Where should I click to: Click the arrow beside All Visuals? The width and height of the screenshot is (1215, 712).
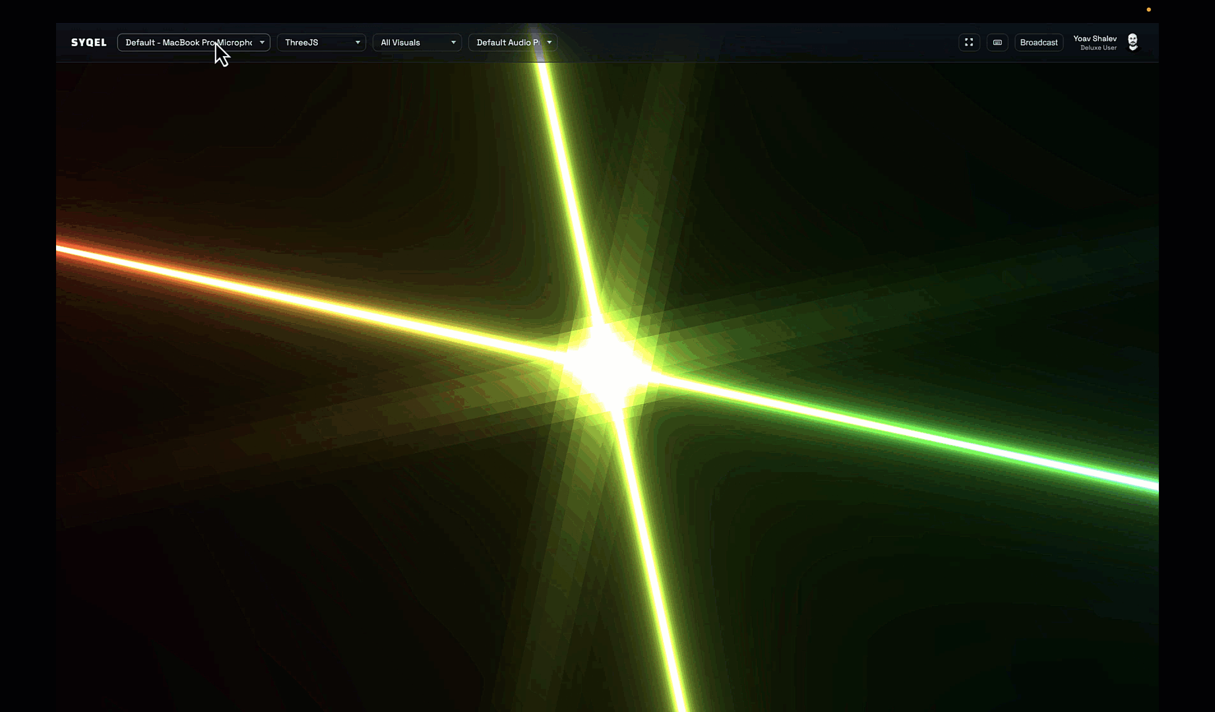pos(453,42)
